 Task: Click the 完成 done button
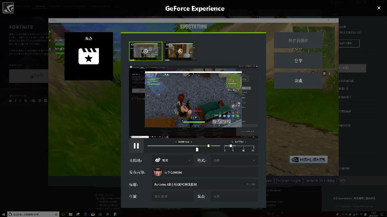pyautogui.click(x=298, y=81)
